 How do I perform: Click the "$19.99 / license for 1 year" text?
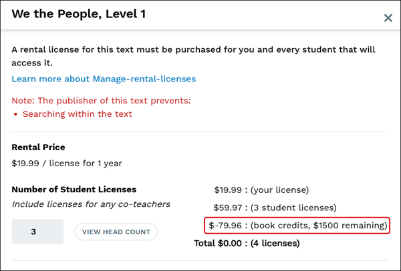point(67,163)
